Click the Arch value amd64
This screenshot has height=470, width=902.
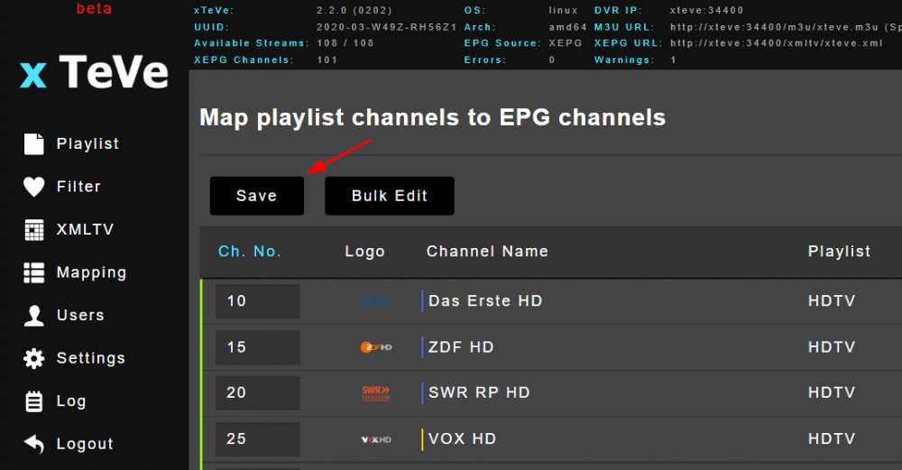567,27
